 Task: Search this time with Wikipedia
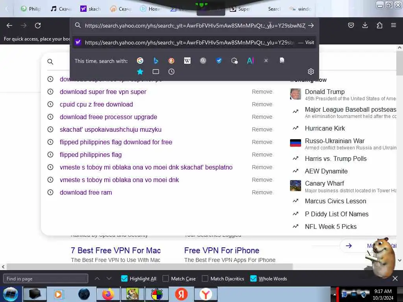coord(187,61)
